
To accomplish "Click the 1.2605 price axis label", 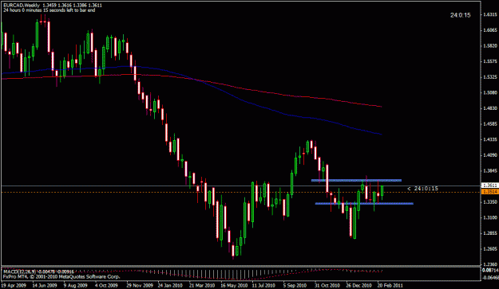I will [x=490, y=248].
